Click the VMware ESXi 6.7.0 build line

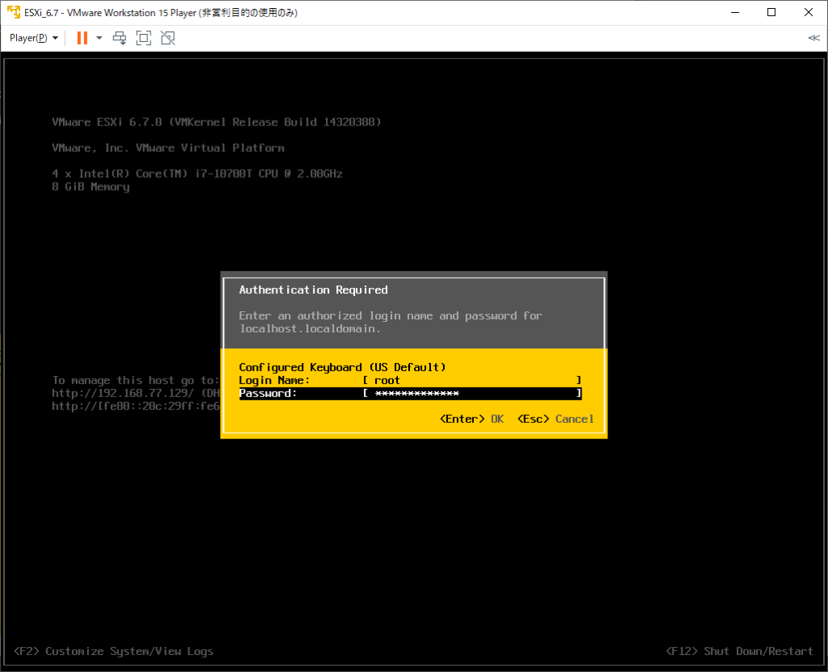tap(217, 122)
